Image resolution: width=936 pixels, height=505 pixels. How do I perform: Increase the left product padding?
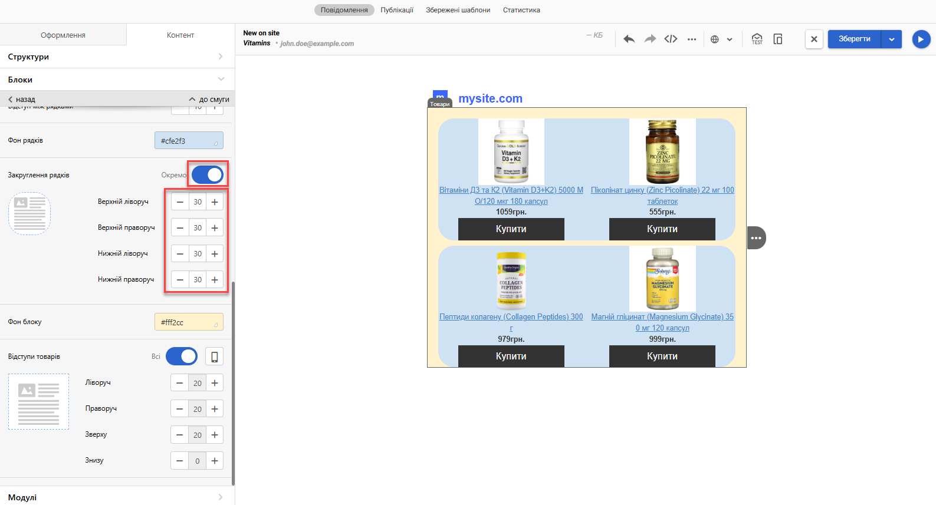215,383
